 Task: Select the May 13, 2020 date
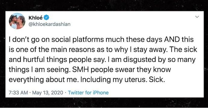(x=48, y=93)
